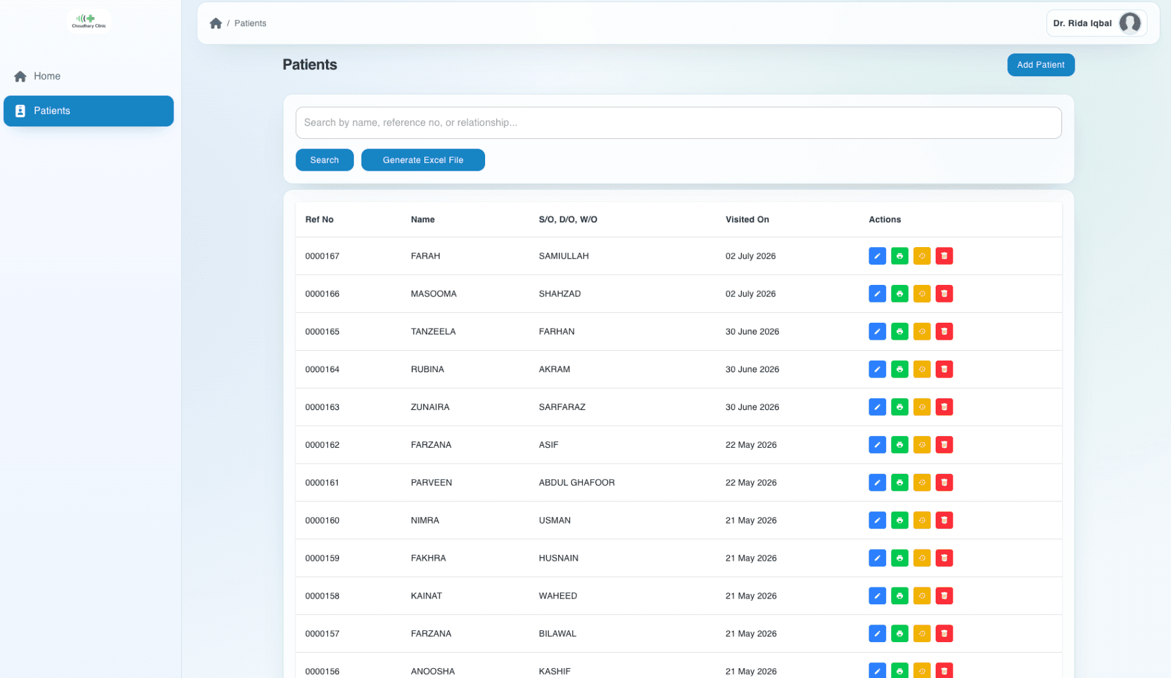
Task: Edit patient FARAH record
Action: tap(877, 256)
